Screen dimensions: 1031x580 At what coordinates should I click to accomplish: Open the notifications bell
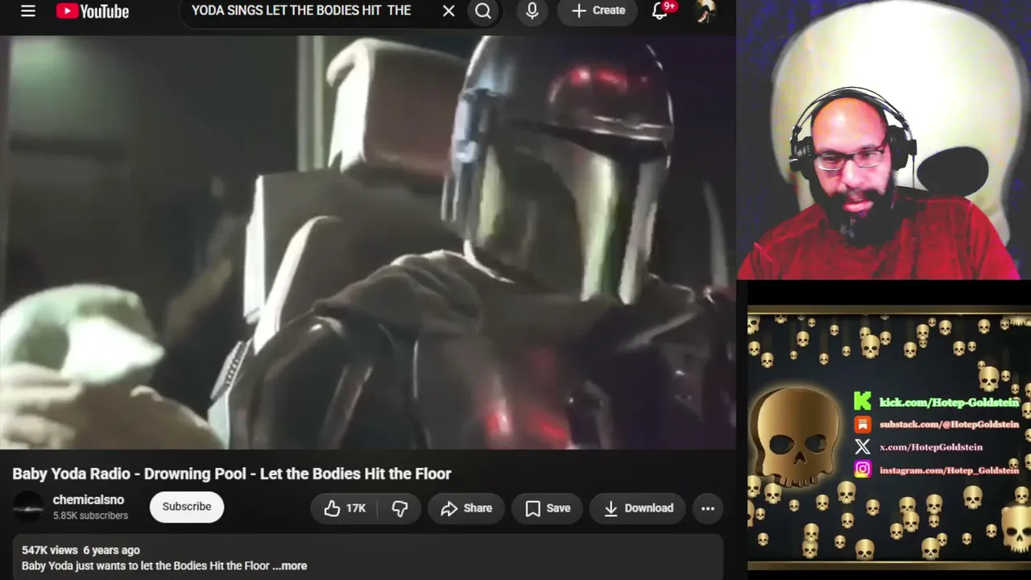click(660, 11)
